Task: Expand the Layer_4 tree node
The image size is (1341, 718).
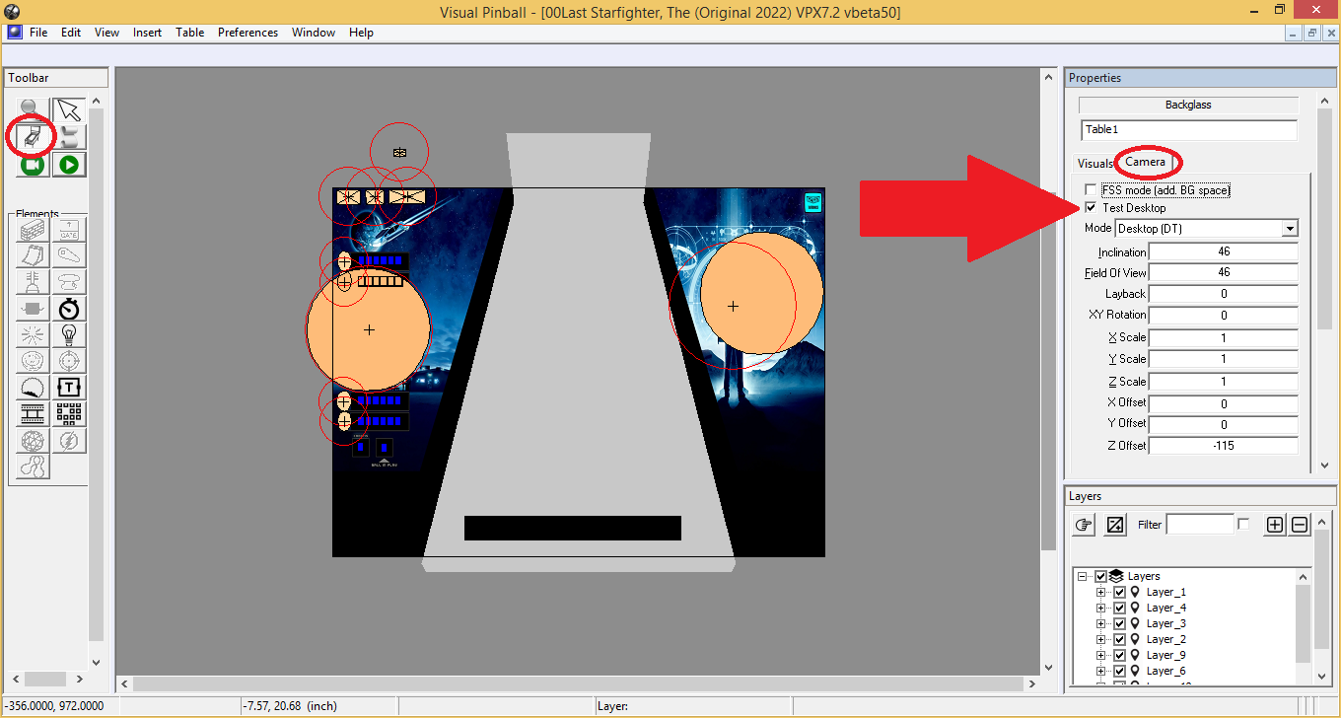Action: coord(1100,608)
